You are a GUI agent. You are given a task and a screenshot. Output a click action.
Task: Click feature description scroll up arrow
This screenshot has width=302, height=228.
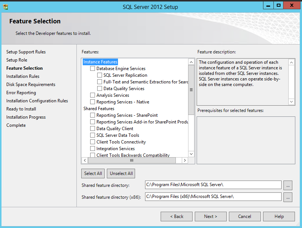point(291,62)
